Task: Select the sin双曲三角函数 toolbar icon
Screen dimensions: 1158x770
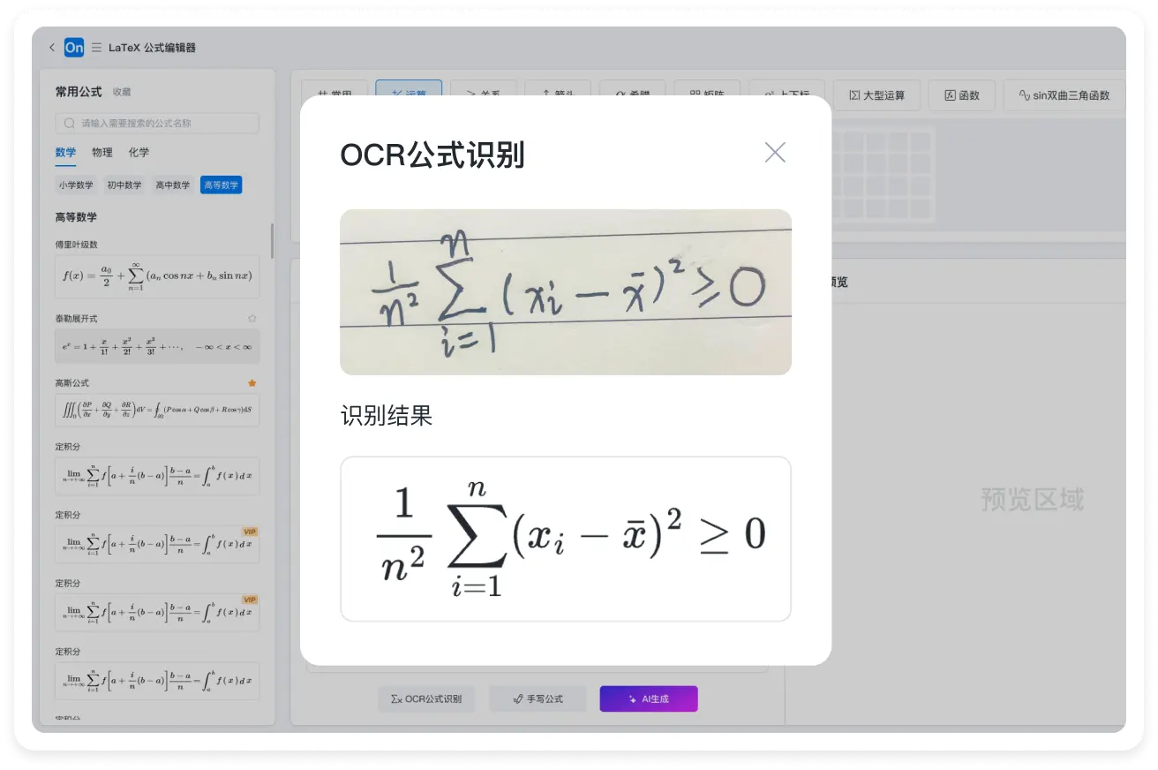Action: (x=1064, y=95)
